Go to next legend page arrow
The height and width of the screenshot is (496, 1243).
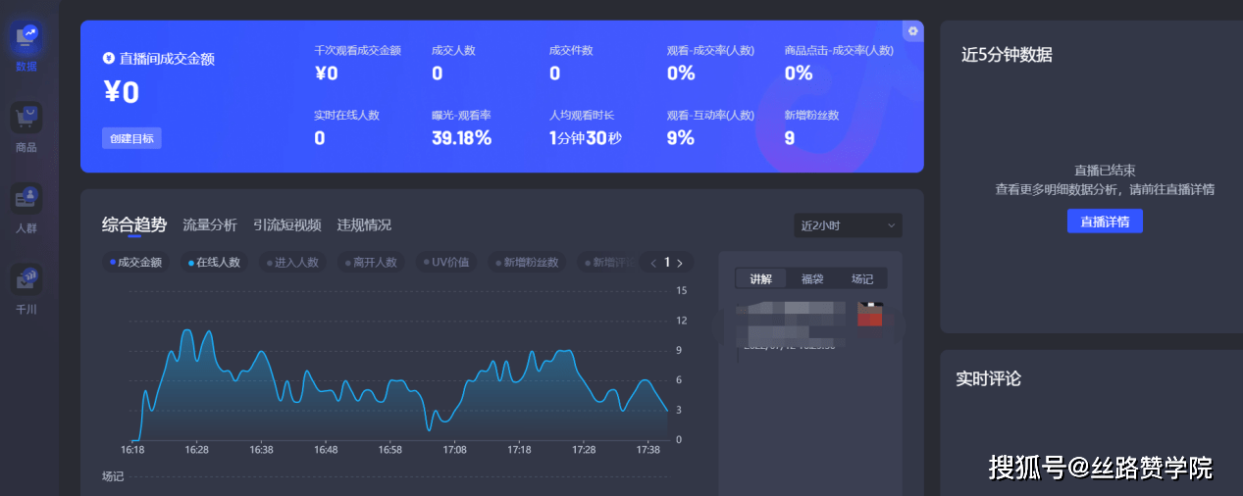tap(680, 263)
